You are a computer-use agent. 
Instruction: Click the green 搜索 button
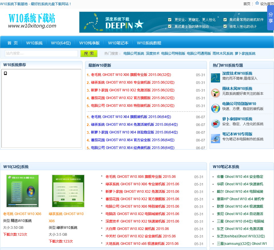pyautogui.click(x=89, y=54)
